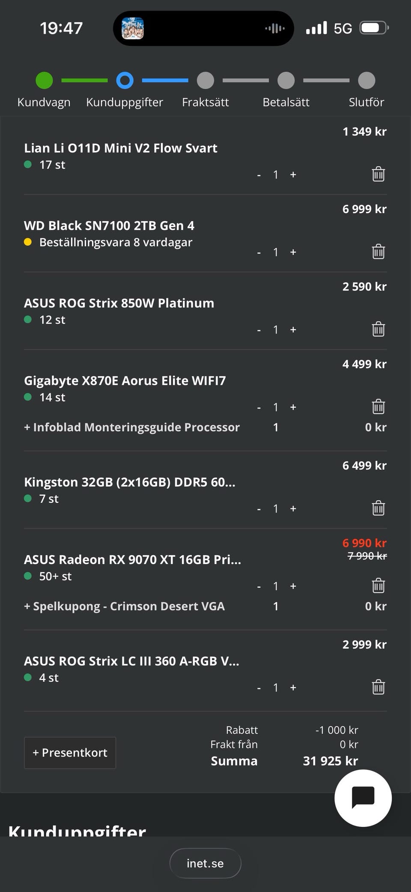This screenshot has width=411, height=892.
Task: Remove WD Black SN7100 2TB with trash icon
Action: (378, 252)
